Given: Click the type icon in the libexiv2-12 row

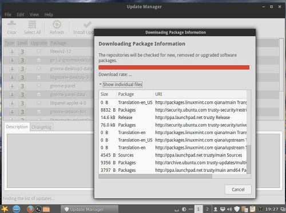Looking at the screenshot, I should click(12, 52).
